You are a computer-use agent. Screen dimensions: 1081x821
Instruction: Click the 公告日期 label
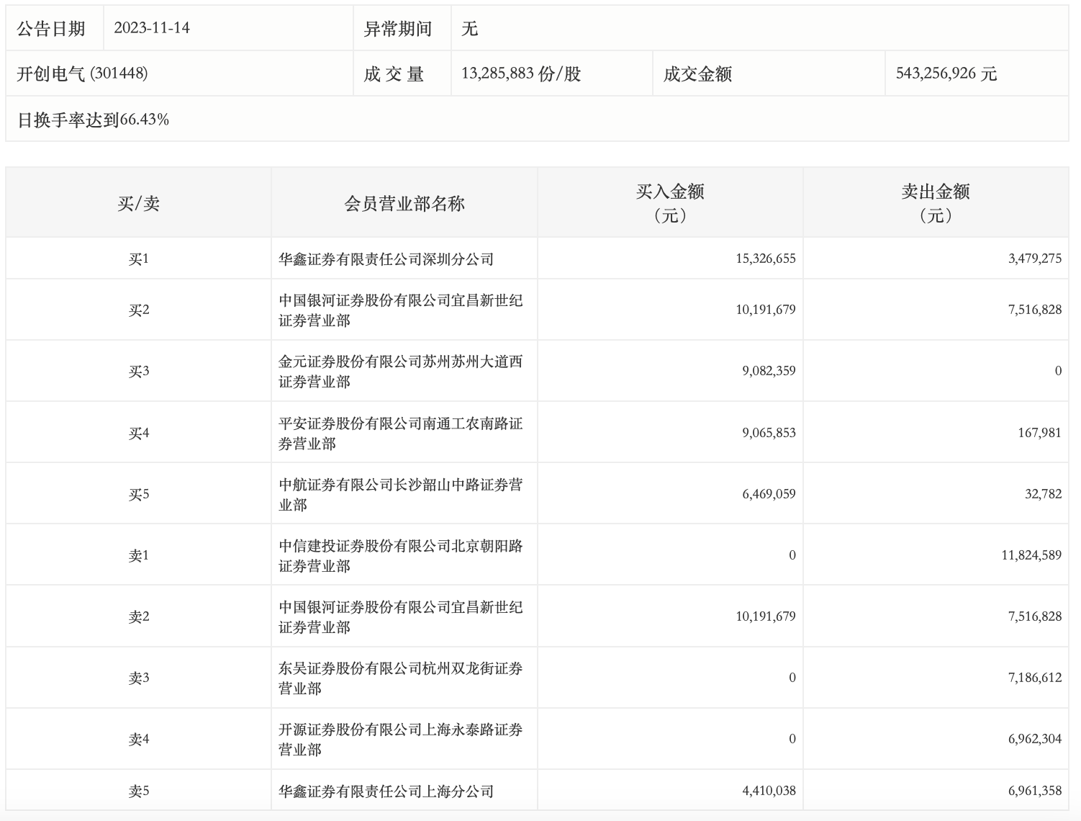point(51,29)
